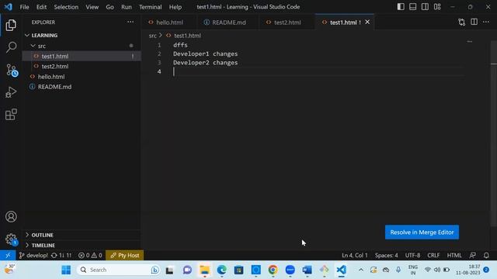
Task: Switch to the test2.html tab
Action: point(287,22)
